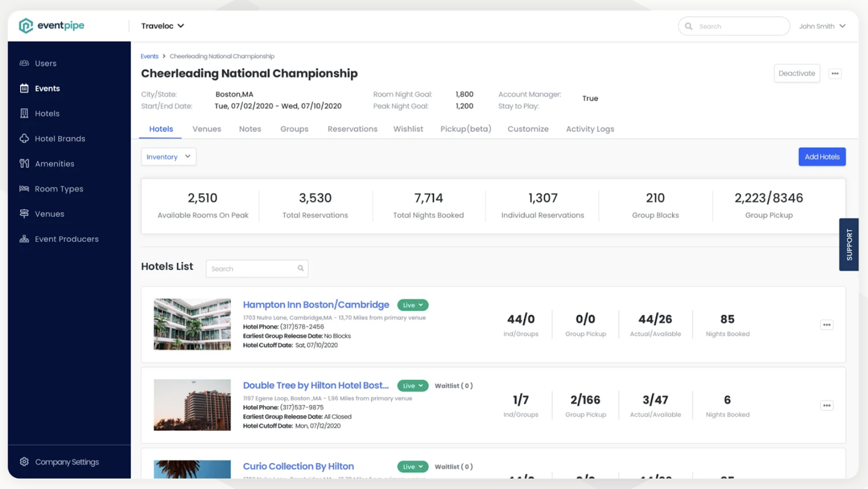
Task: Click the Events calendar icon
Action: pos(24,88)
